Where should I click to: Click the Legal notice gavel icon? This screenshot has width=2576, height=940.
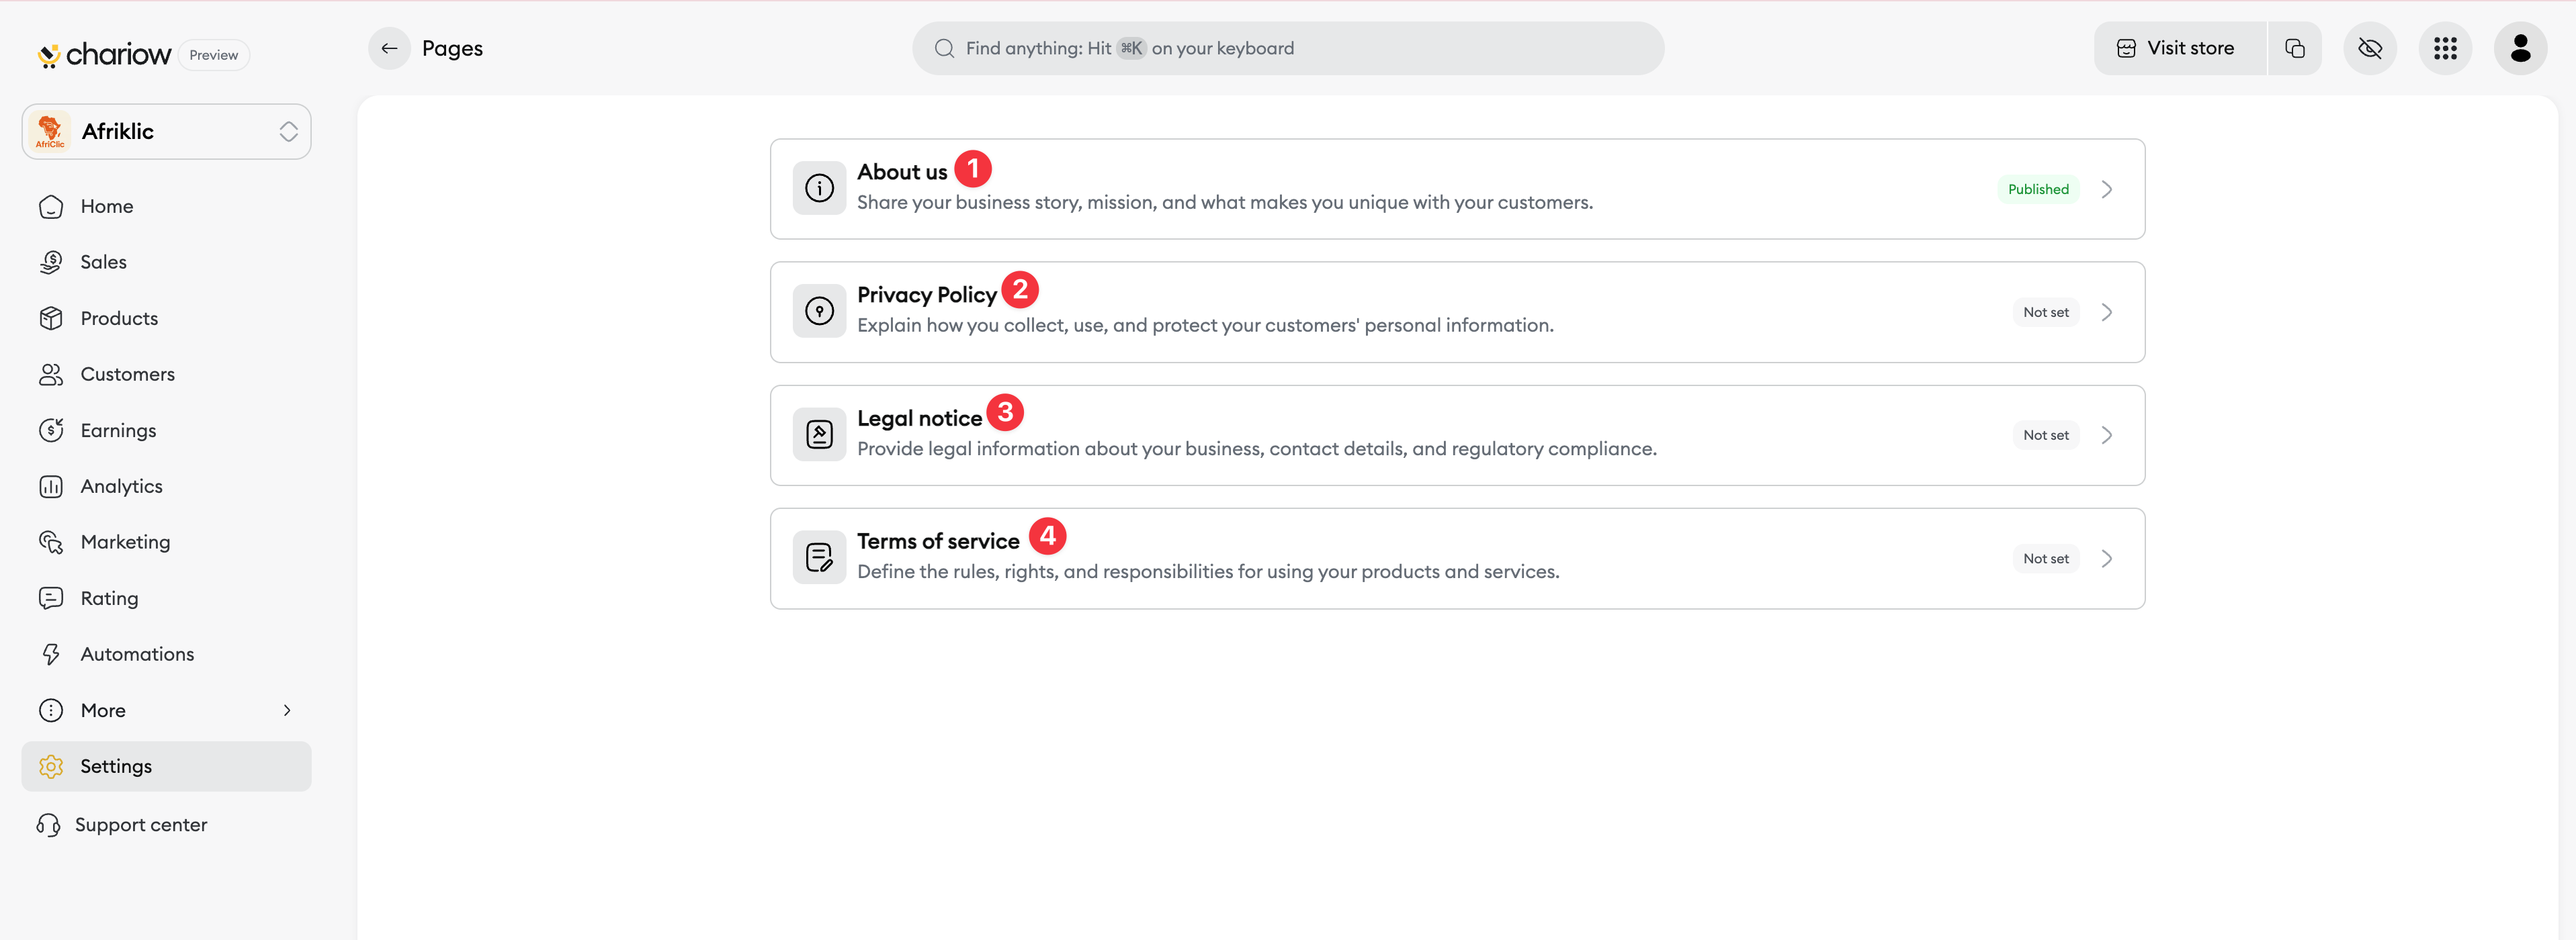(819, 434)
